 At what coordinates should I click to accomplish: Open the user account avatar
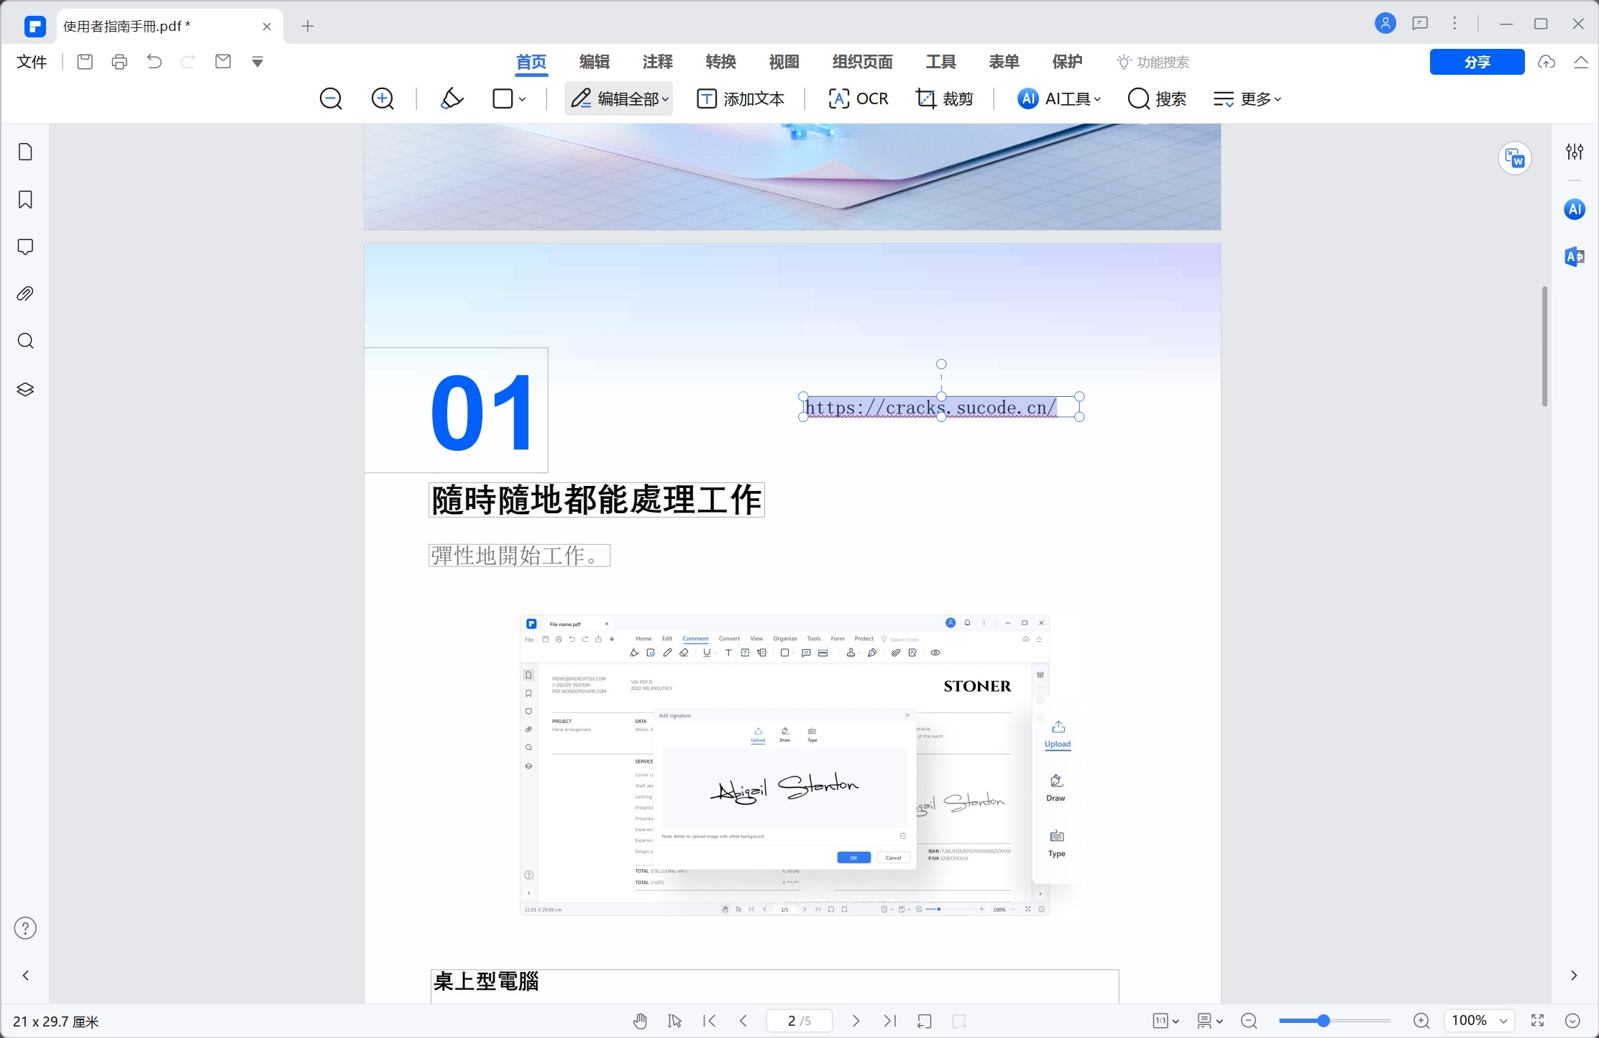point(1385,24)
